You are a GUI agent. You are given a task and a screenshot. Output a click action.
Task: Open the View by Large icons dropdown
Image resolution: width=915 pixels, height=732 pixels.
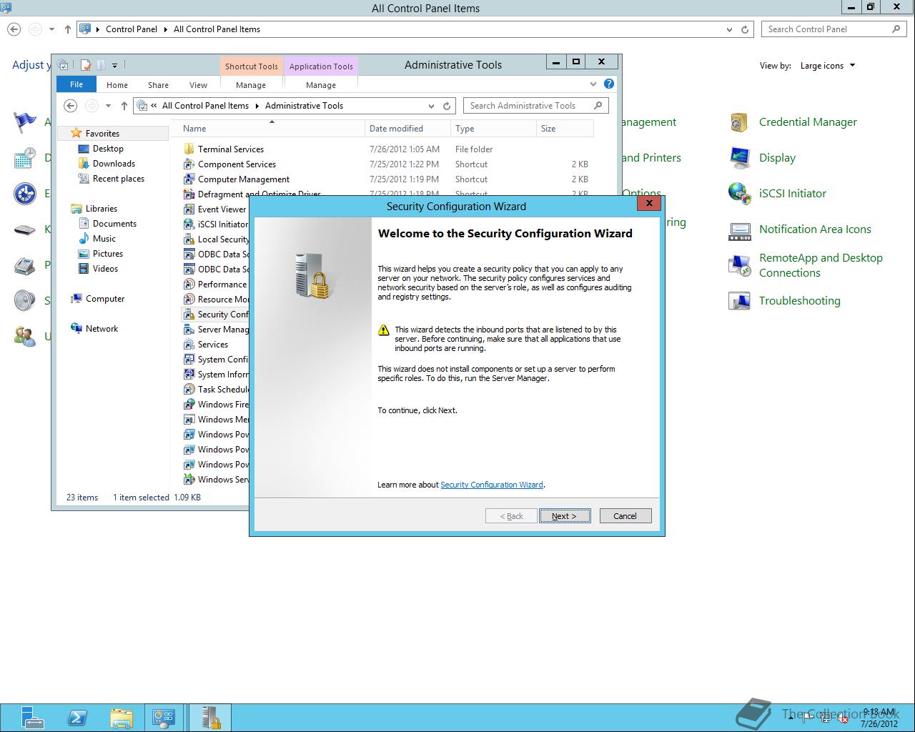click(x=826, y=65)
